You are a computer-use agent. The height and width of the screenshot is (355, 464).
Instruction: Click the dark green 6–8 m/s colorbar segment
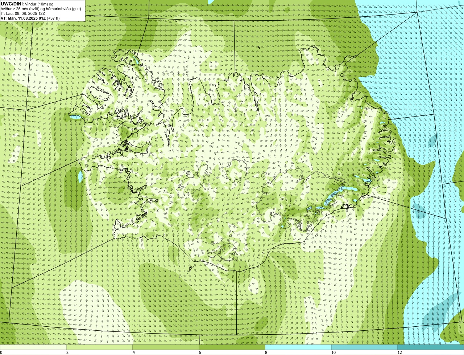point(232,347)
